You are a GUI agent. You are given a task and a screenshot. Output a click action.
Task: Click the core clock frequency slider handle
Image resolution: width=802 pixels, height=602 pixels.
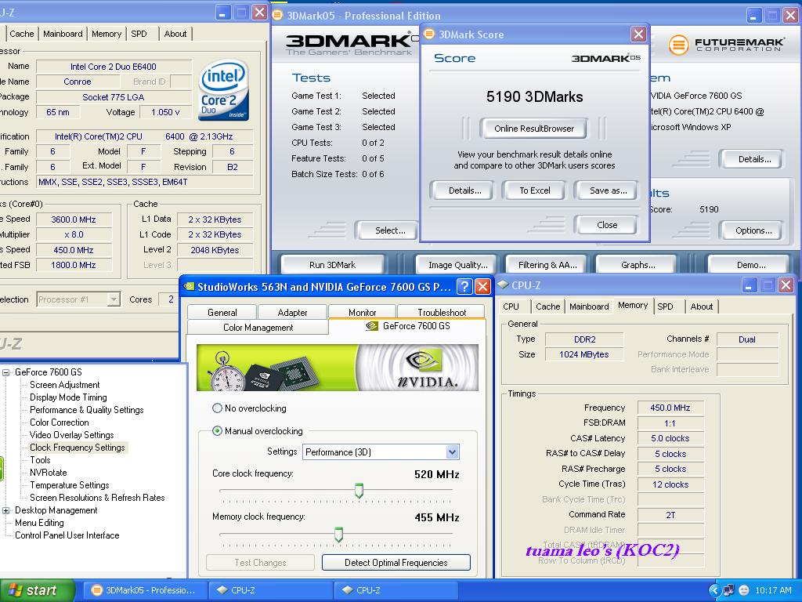359,490
